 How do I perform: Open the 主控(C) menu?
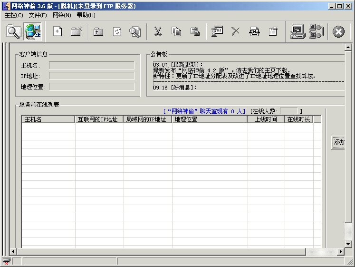14,15
